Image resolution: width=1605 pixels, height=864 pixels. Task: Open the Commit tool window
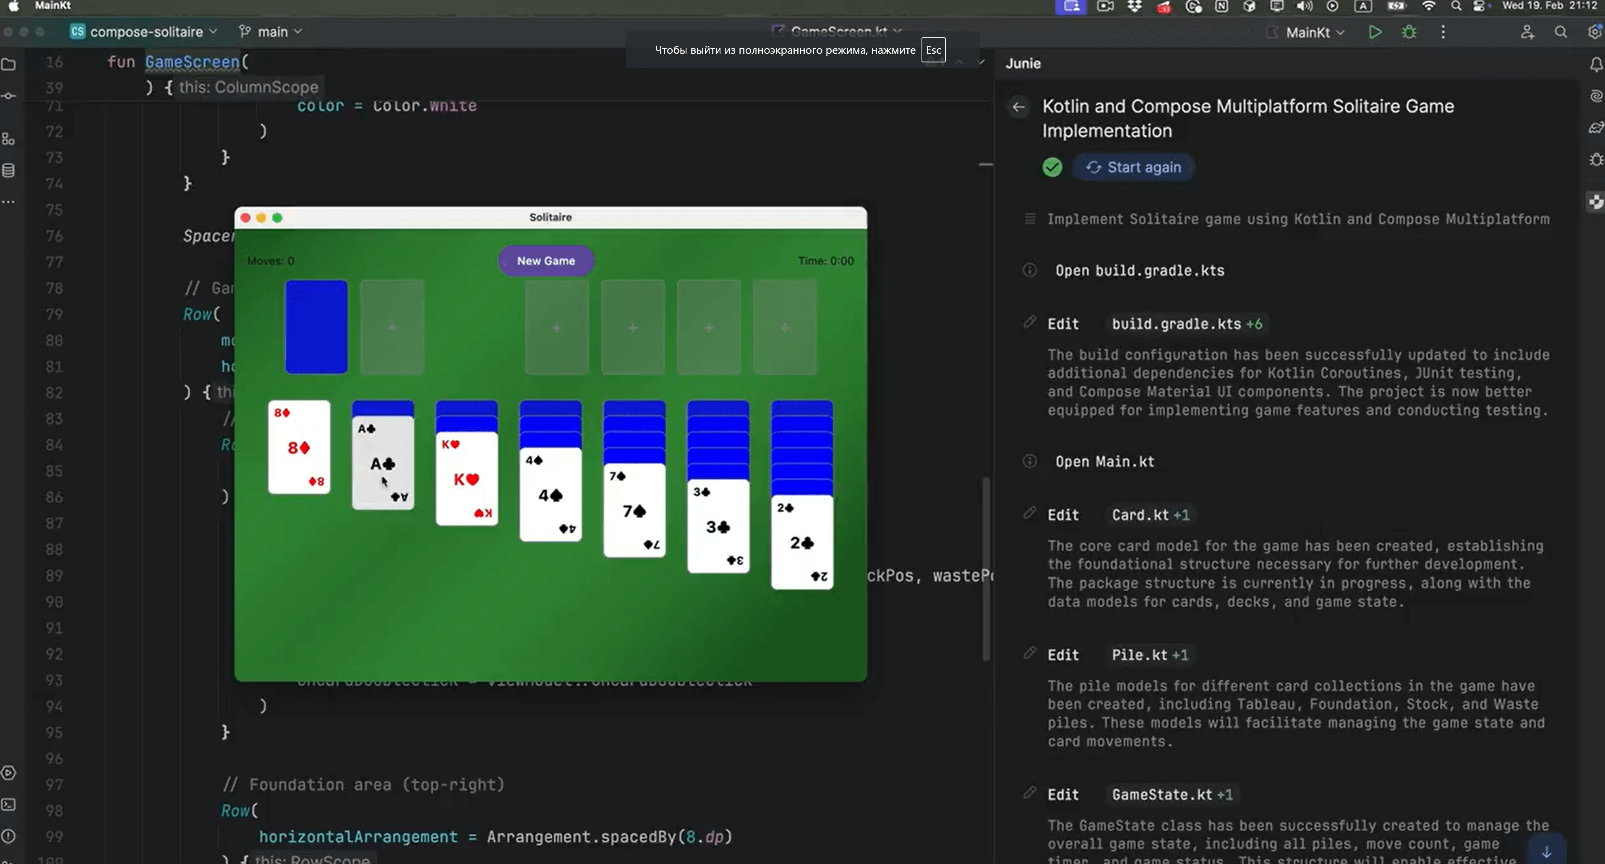click(x=9, y=96)
